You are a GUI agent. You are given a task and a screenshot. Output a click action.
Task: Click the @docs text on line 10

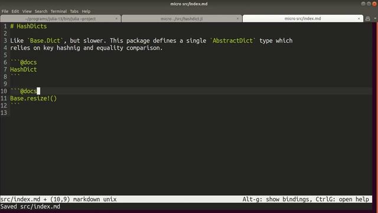28,91
